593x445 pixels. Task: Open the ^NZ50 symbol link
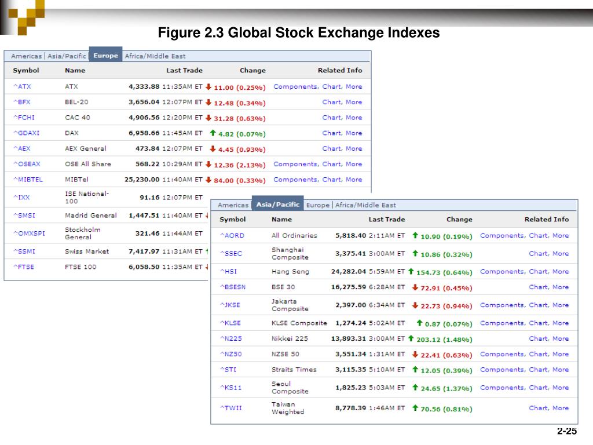[231, 354]
